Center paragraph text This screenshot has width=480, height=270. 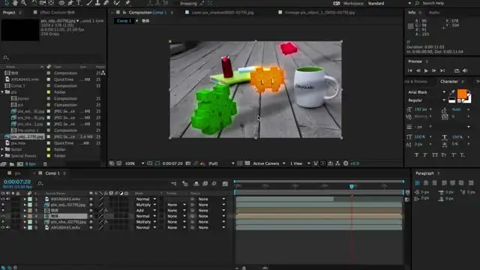pos(426,183)
